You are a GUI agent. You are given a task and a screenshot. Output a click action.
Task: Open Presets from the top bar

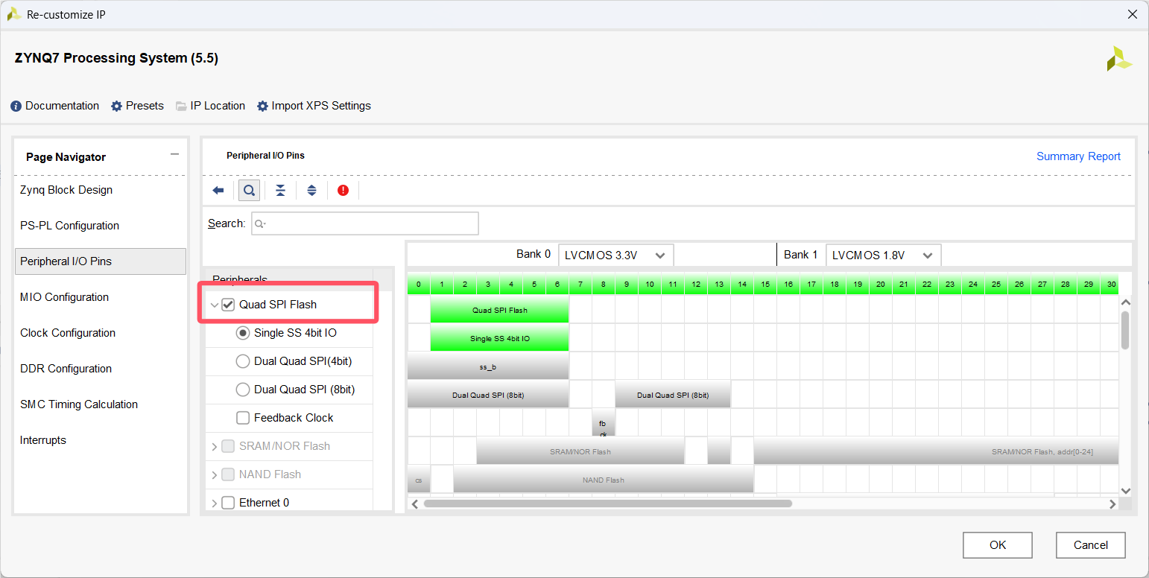pos(137,106)
